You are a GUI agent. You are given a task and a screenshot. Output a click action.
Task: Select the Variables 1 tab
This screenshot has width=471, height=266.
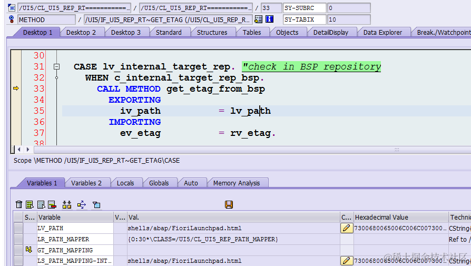coord(42,183)
